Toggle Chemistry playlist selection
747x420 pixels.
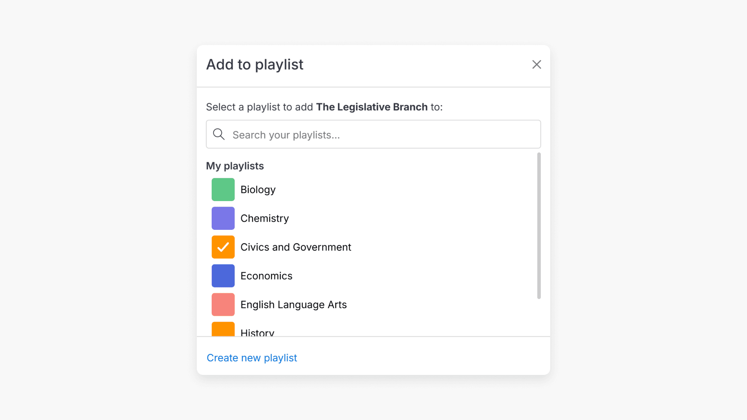[265, 218]
